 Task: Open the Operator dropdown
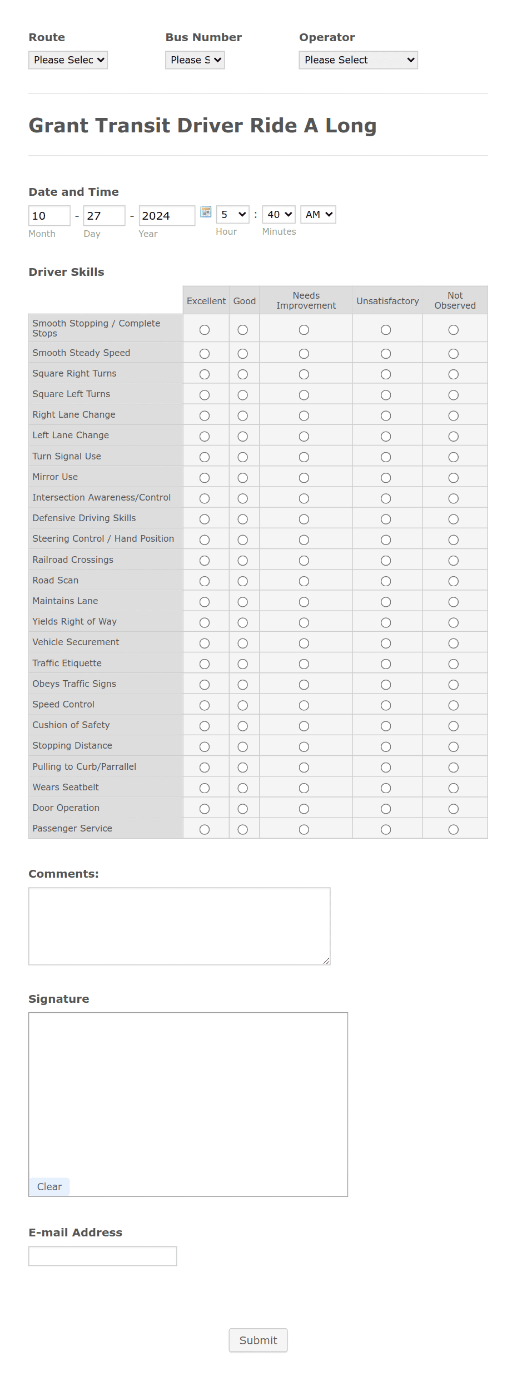[357, 60]
